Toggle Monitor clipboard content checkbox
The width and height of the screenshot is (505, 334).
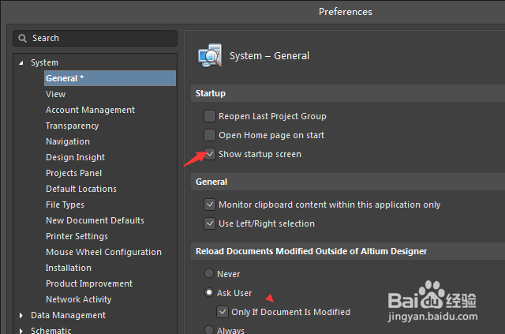pyautogui.click(x=210, y=205)
